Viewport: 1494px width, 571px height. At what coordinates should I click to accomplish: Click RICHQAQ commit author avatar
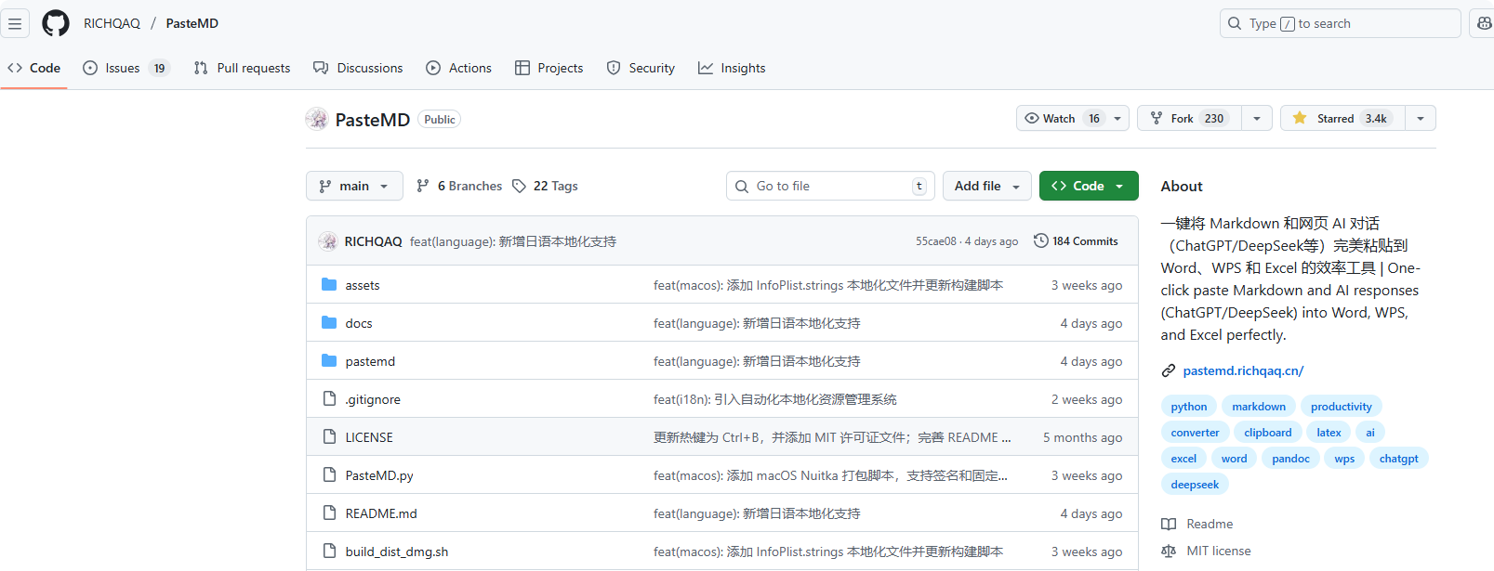pos(328,241)
